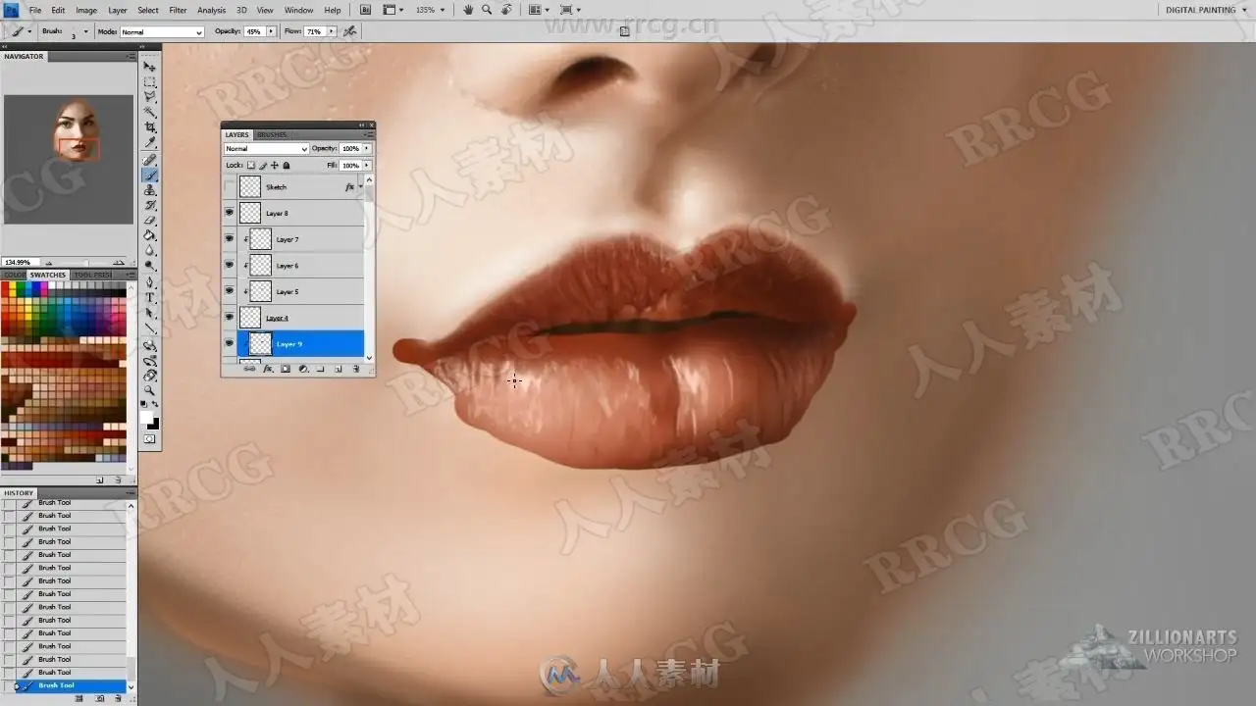Screen dimensions: 1256x706
Task: Select the Brush tool in toolbox
Action: [x=150, y=175]
